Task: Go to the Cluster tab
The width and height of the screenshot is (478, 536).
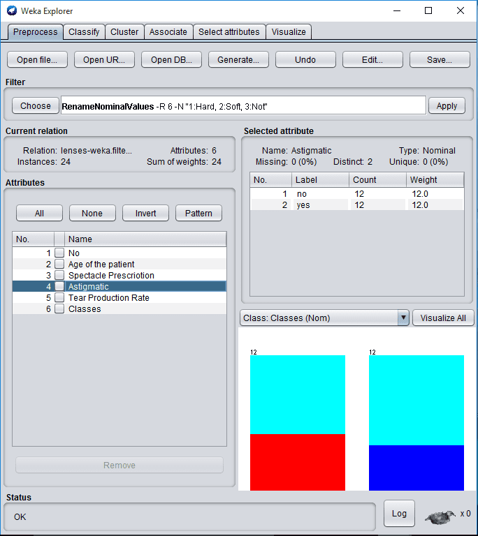Action: click(x=124, y=32)
